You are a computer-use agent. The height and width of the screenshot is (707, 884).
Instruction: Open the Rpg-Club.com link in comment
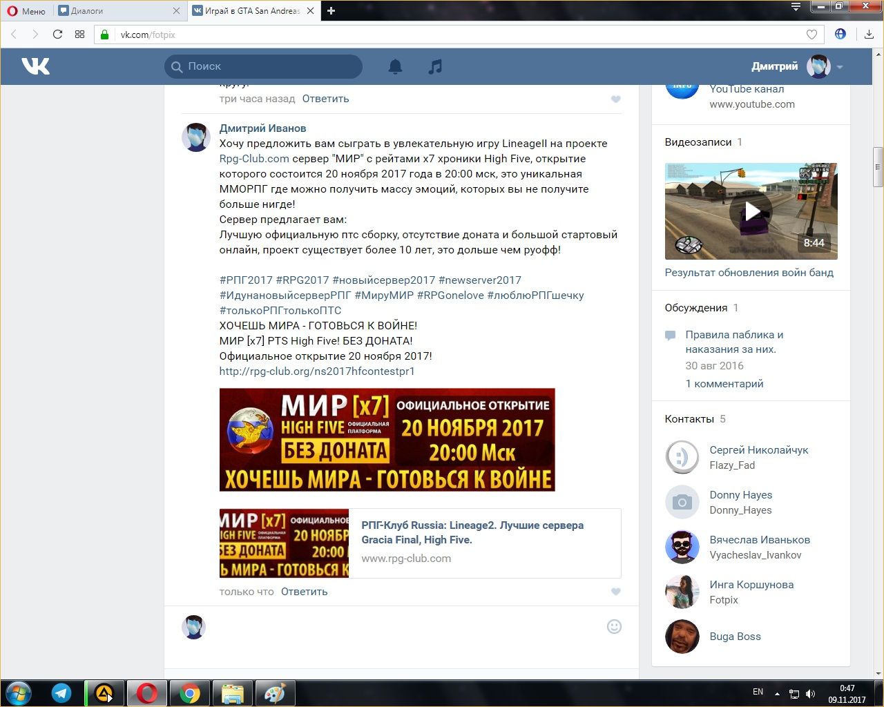(x=254, y=159)
